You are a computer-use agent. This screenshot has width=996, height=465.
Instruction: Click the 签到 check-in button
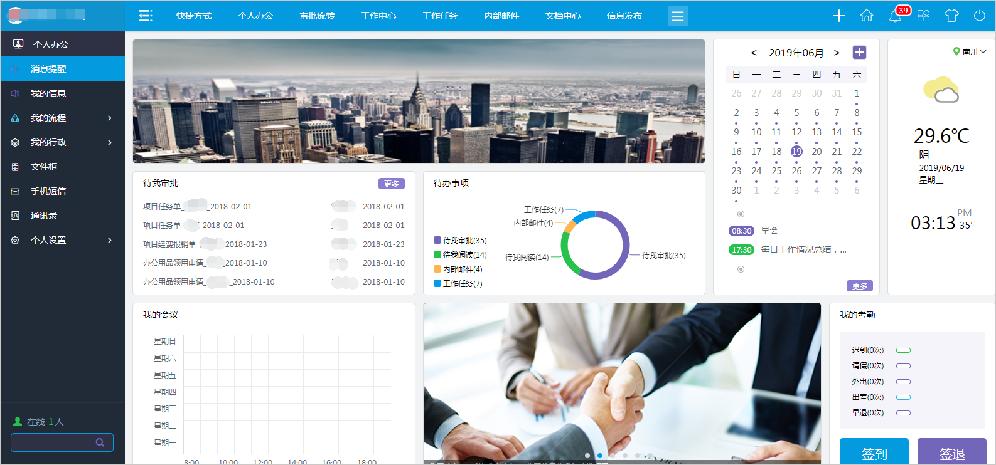[x=874, y=452]
